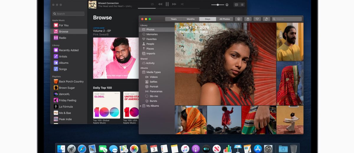This screenshot has width=354, height=153.
Task: Open Media Types album in Photos sidebar
Action: 157,72
